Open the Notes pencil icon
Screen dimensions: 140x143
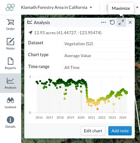click(x=10, y=42)
